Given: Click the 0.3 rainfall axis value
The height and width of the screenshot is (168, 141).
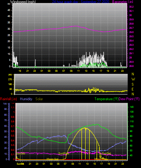Looking at the screenshot, I should pos(12,145).
